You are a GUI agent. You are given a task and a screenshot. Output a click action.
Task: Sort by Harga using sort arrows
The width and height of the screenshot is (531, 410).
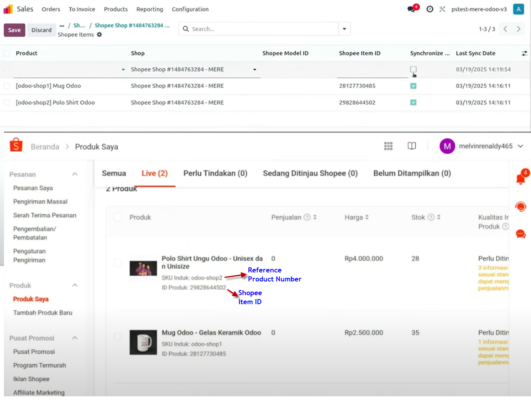click(367, 217)
